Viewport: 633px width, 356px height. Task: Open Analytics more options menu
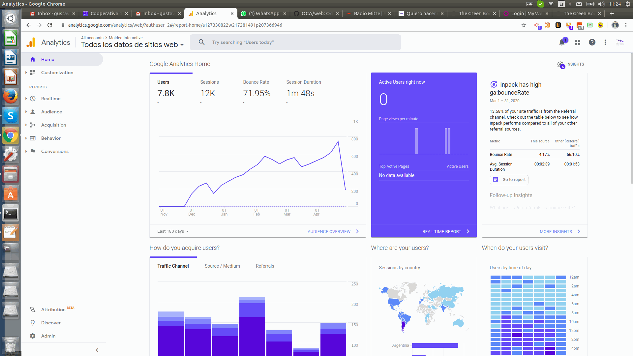(605, 42)
